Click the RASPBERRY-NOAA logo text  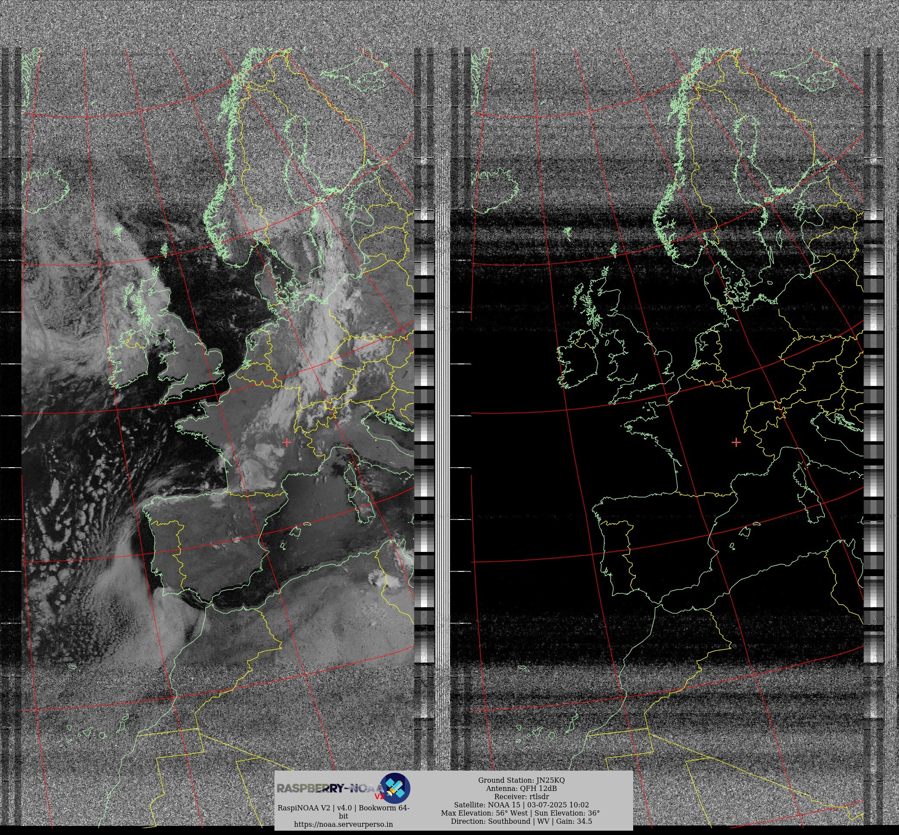(x=330, y=788)
